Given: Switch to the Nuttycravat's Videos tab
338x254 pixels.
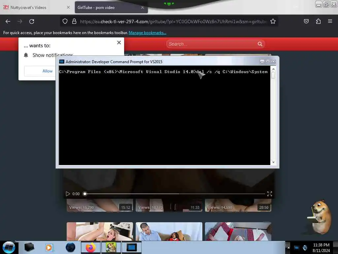Looking at the screenshot, I should (x=37, y=8).
